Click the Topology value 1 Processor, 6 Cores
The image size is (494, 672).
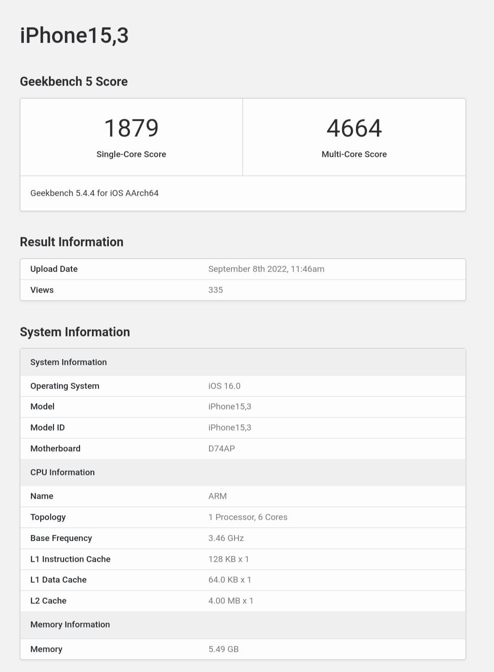point(247,517)
